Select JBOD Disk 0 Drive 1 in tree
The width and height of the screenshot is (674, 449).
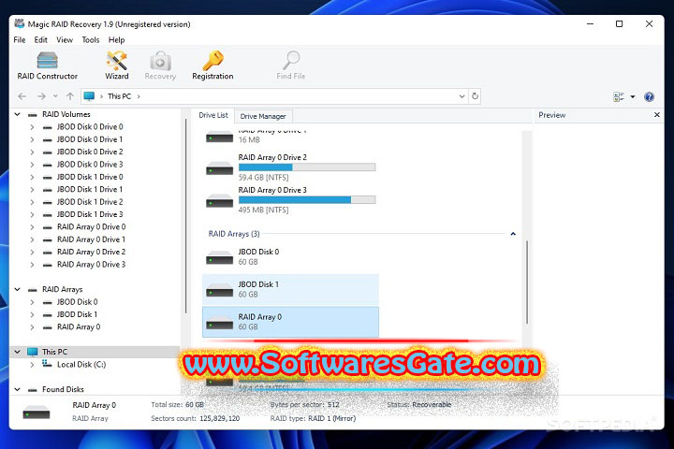[90, 139]
